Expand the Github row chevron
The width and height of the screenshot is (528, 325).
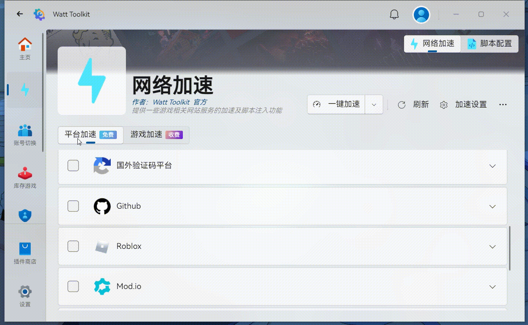492,206
